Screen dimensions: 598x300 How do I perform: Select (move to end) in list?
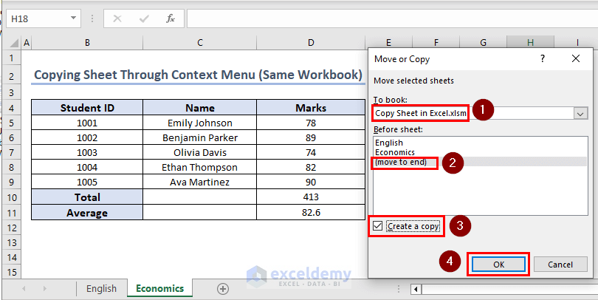point(401,162)
